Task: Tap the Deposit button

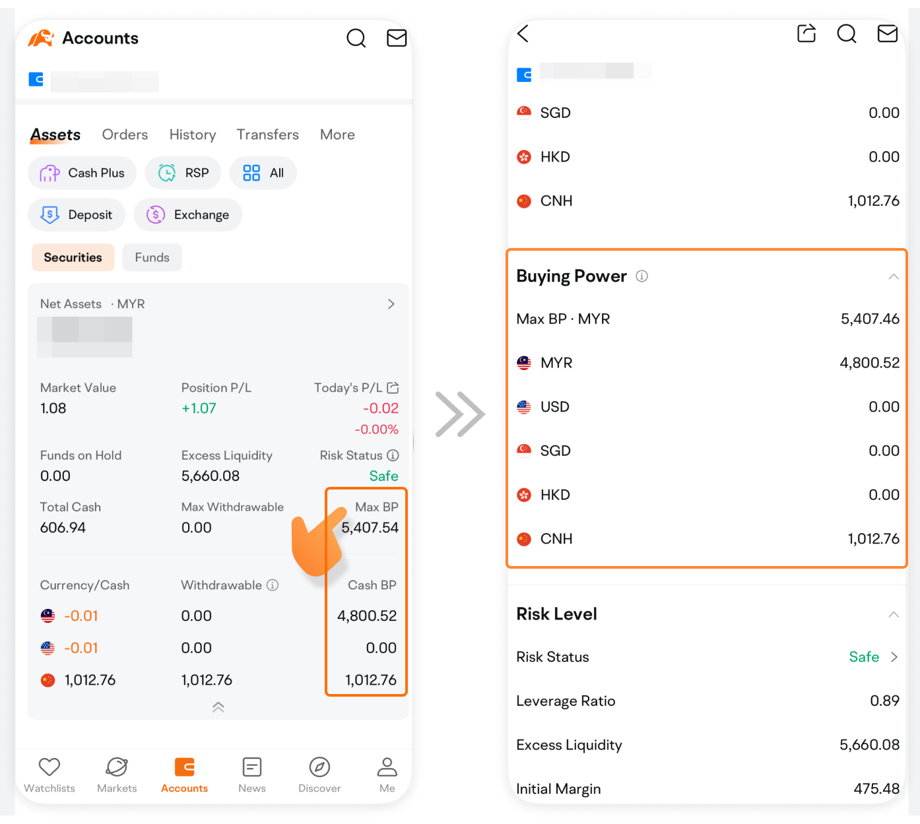Action: coord(77,214)
